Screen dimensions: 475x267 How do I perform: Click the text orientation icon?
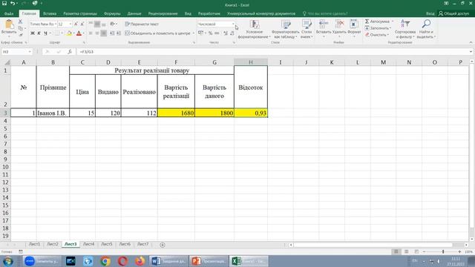[x=112, y=24]
